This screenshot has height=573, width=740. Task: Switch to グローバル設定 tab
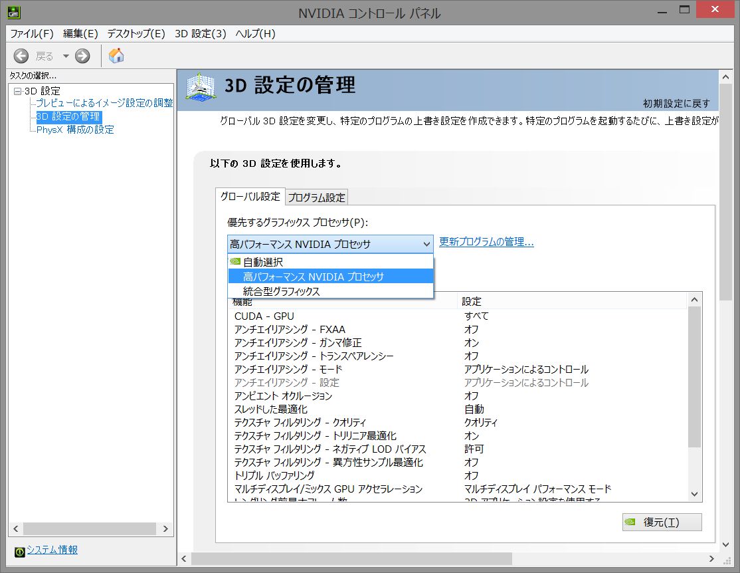click(250, 197)
